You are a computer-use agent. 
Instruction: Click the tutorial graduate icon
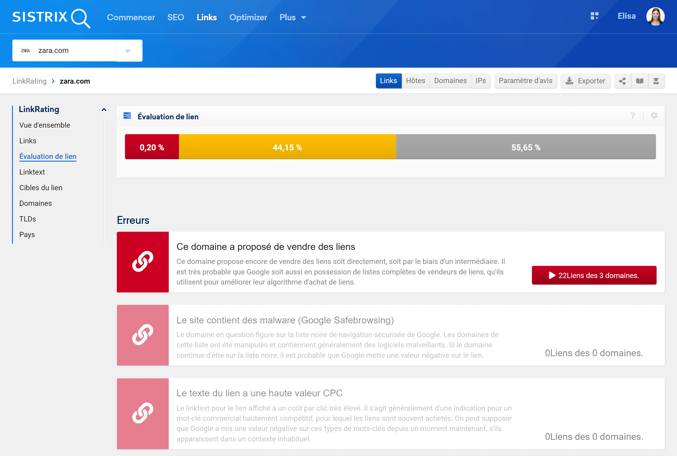point(656,81)
